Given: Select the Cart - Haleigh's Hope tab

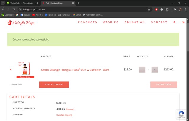Looking at the screenshot, I should coord(54,3).
